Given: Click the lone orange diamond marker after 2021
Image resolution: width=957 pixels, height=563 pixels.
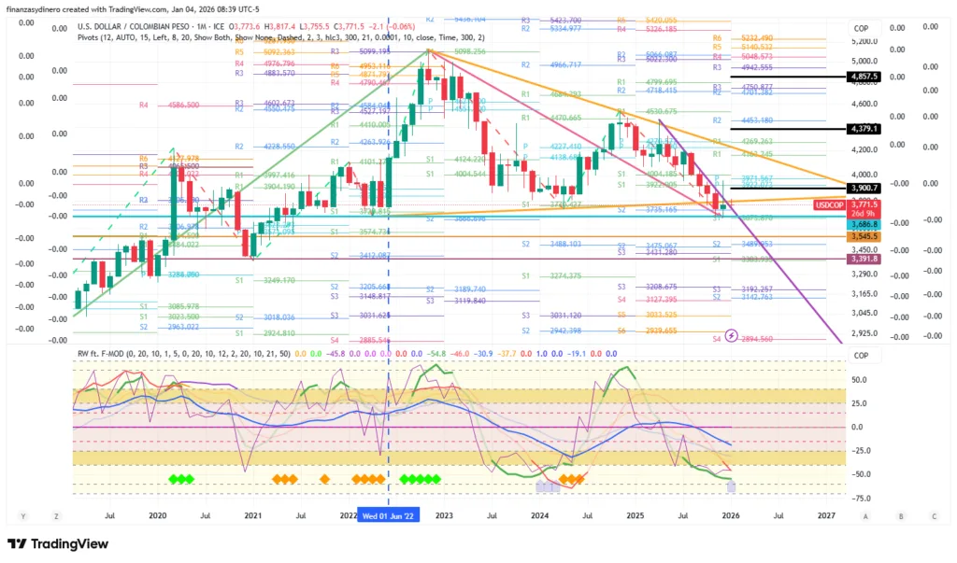Looking at the screenshot, I should pos(324,479).
